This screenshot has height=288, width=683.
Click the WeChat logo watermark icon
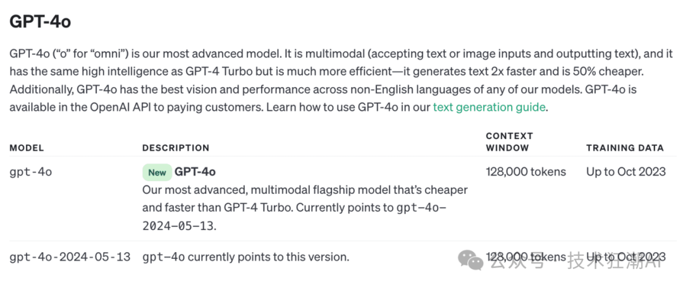click(x=471, y=260)
